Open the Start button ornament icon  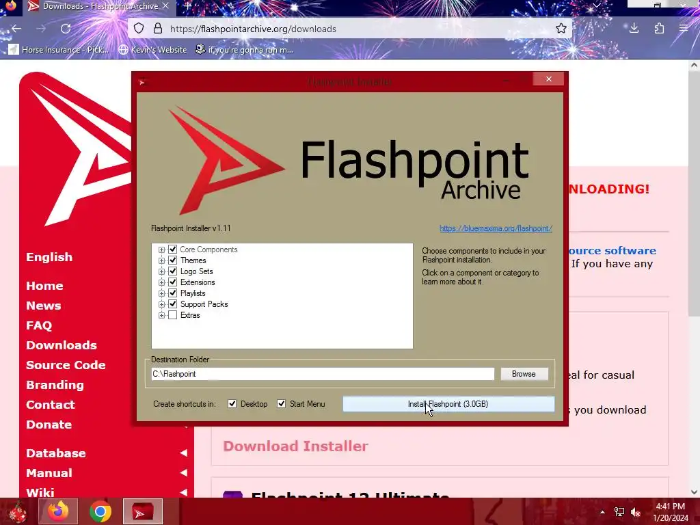click(x=17, y=511)
